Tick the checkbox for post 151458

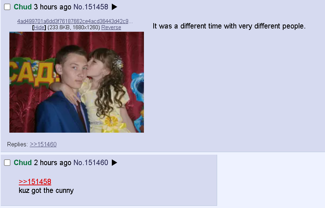7,7
